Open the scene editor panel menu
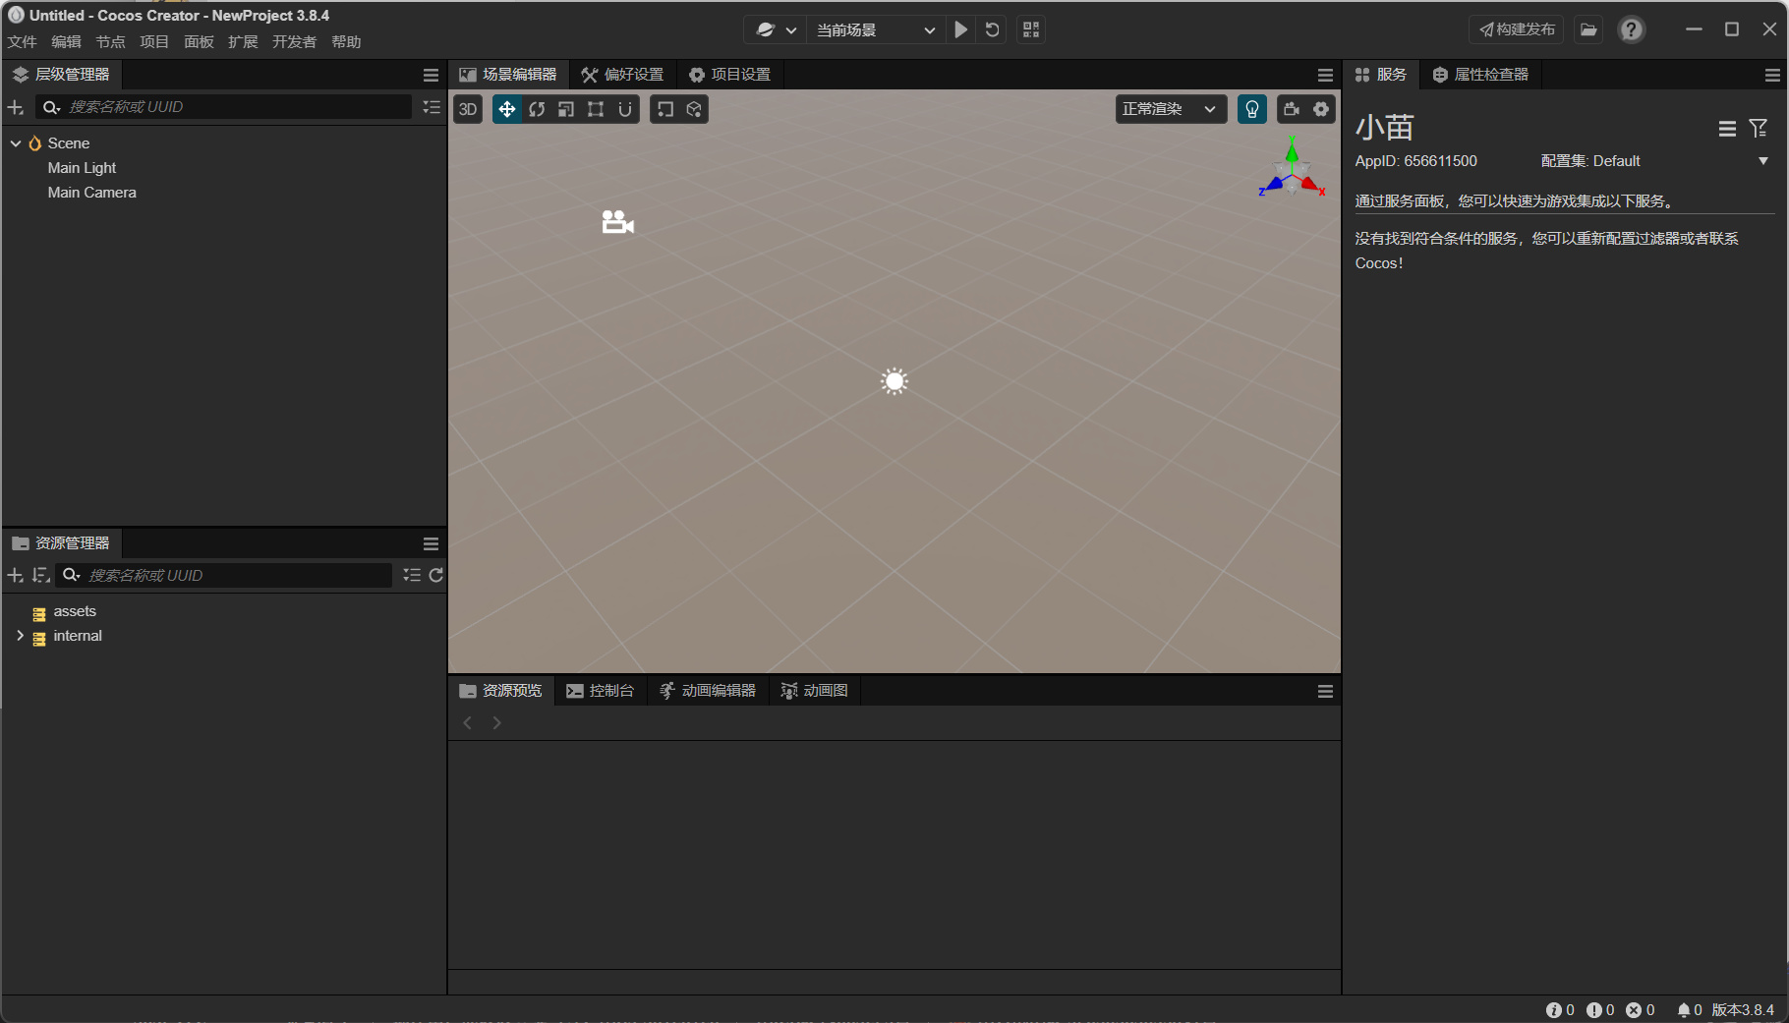Viewport: 1789px width, 1023px height. [1325, 75]
